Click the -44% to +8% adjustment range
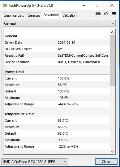120x167 pixels. coord(68,104)
